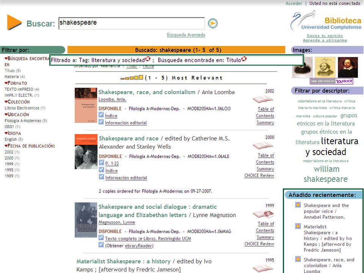364x273 pixels.
Task: Click the book icon for Shakespeare and race
Action: (x=263, y=146)
